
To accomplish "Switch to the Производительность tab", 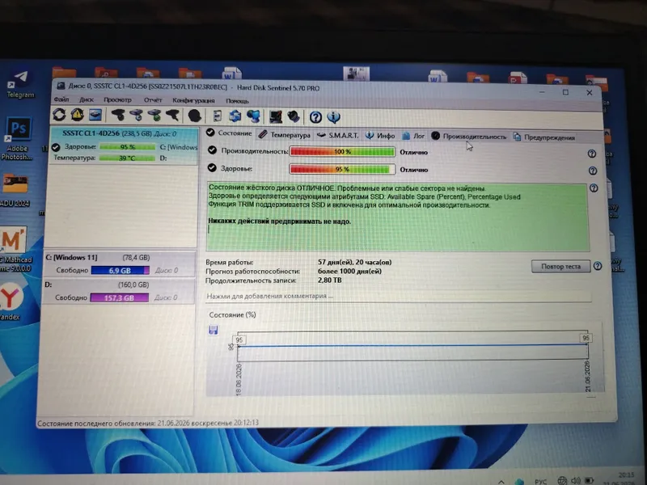I will point(469,136).
